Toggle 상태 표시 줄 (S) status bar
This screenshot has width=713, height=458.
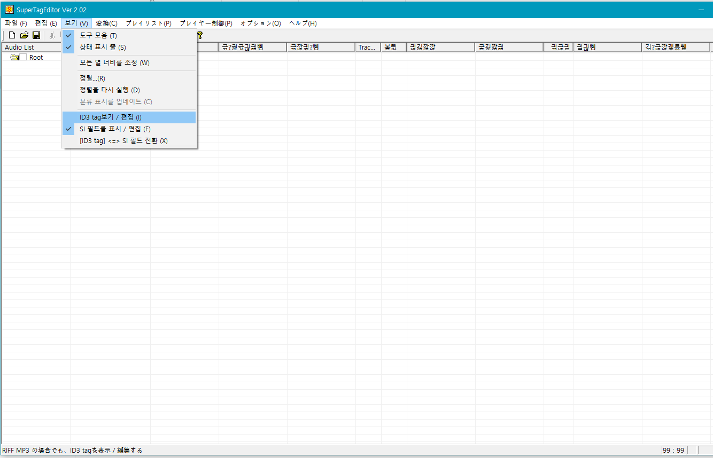tap(129, 47)
